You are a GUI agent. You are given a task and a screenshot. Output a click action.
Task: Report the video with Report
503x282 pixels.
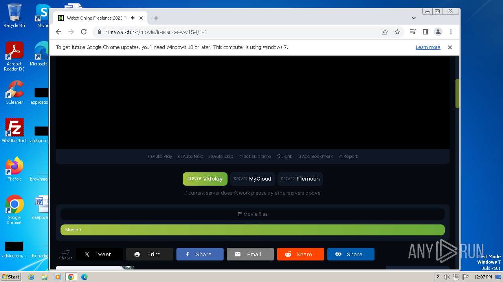(x=348, y=156)
